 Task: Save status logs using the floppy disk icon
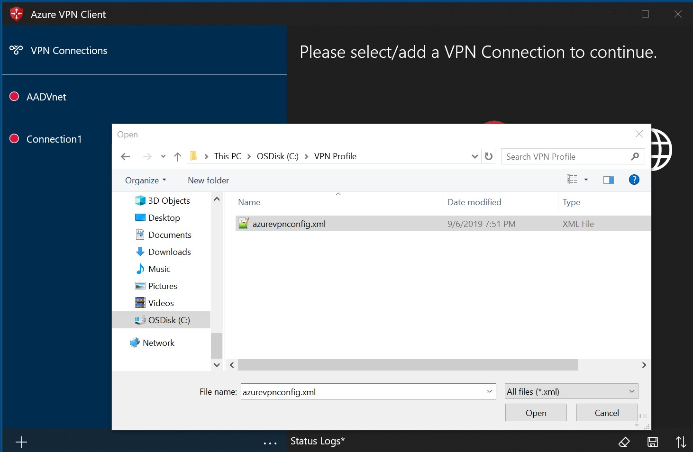click(x=652, y=442)
